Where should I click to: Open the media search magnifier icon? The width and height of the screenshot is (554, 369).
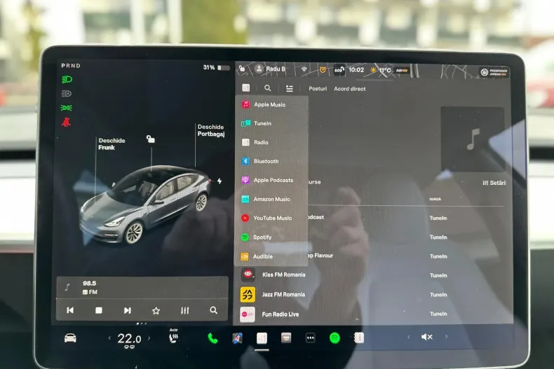pos(267,88)
